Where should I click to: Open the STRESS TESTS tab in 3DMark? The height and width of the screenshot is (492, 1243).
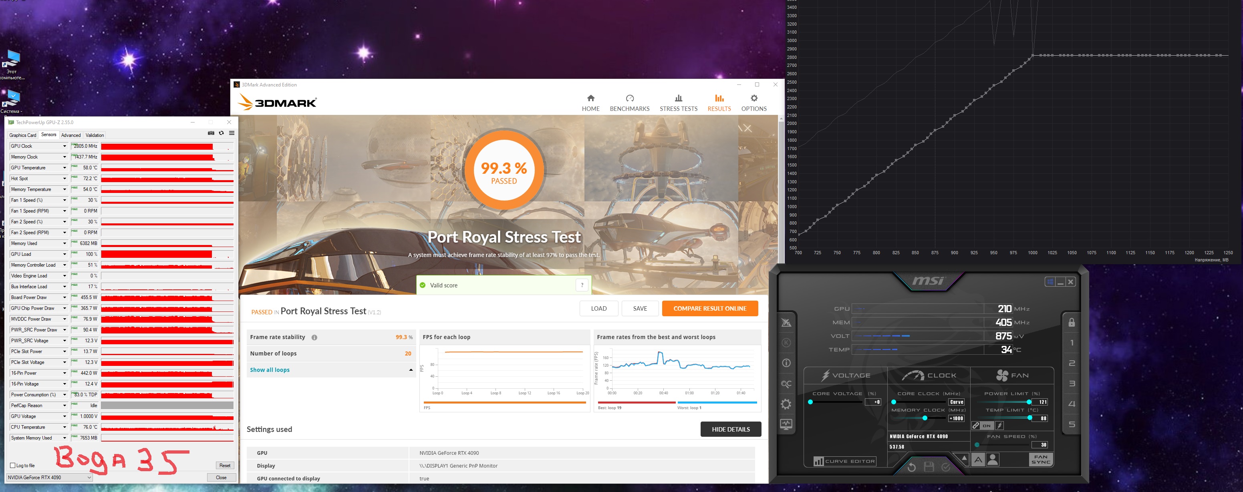pos(679,103)
